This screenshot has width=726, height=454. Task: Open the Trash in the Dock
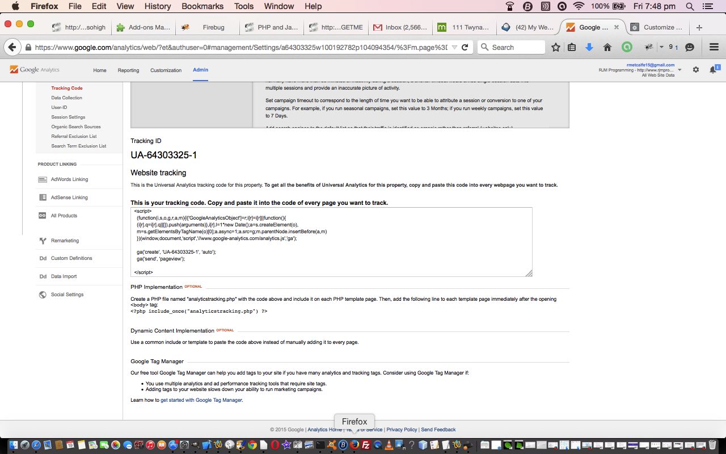tap(712, 445)
